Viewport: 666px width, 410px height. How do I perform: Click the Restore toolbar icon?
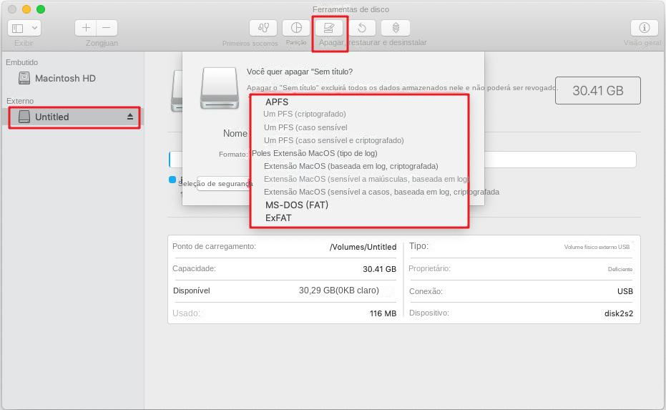pos(362,28)
